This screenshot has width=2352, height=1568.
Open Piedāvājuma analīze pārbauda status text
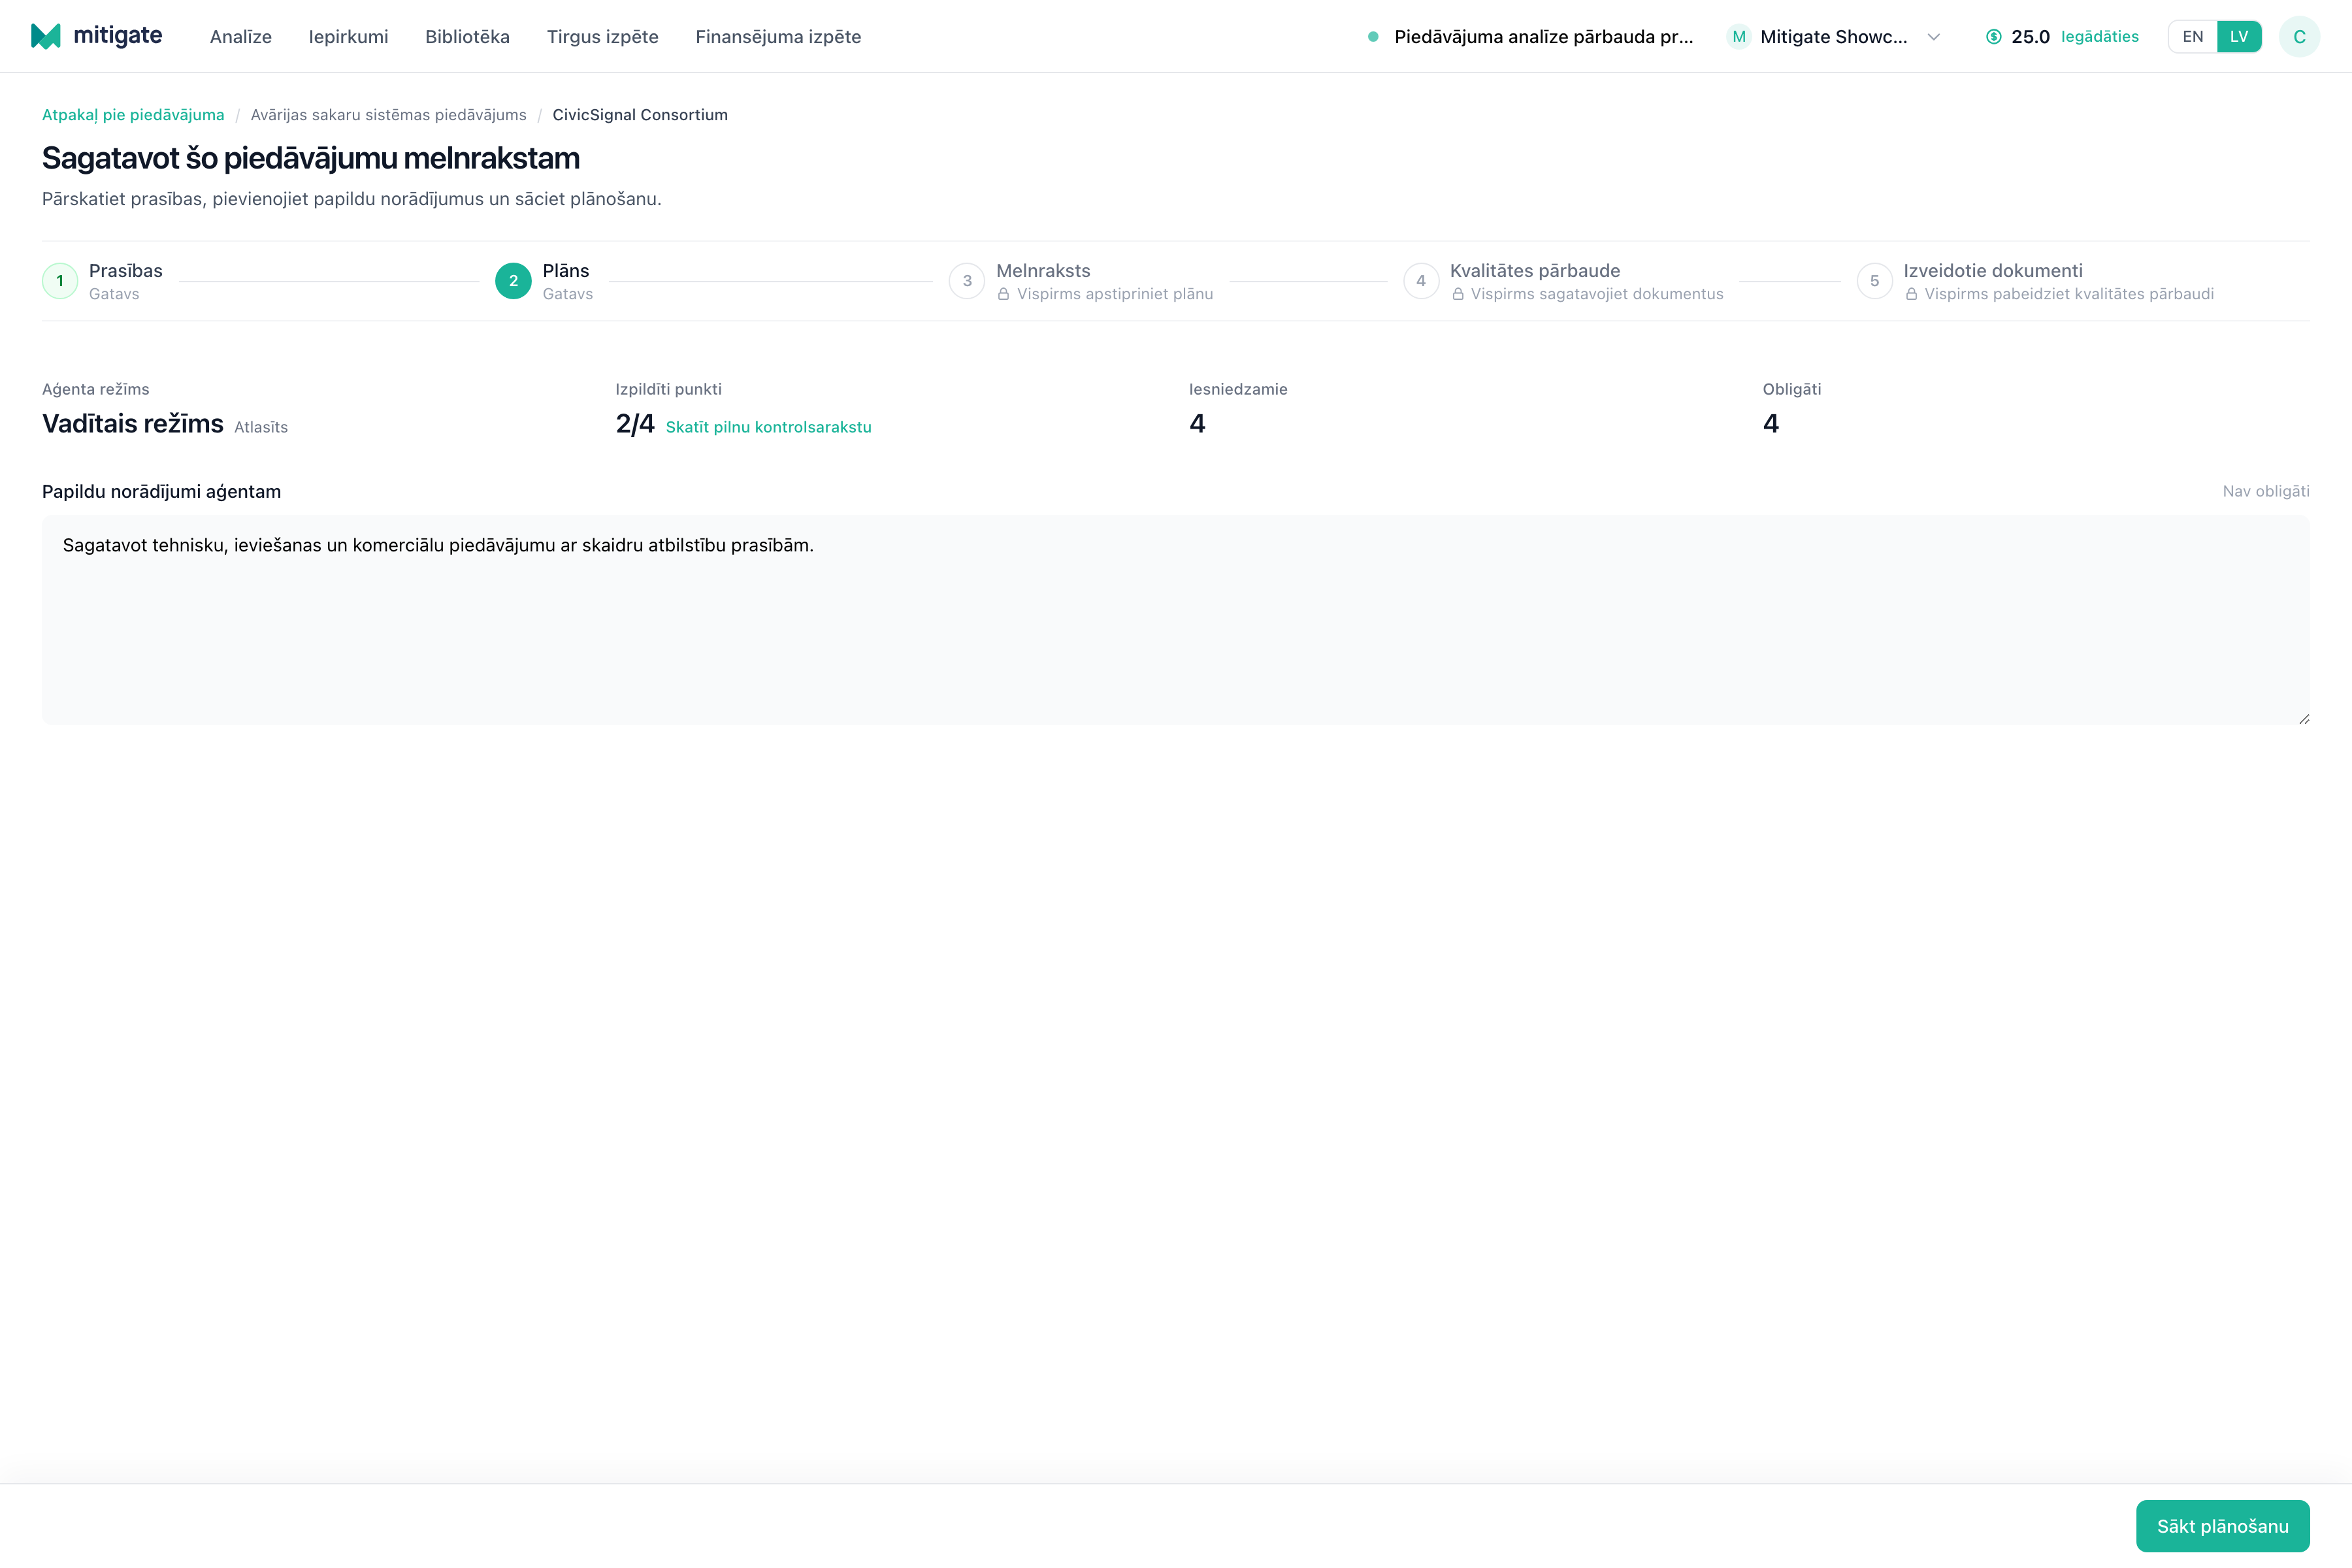click(x=1544, y=37)
